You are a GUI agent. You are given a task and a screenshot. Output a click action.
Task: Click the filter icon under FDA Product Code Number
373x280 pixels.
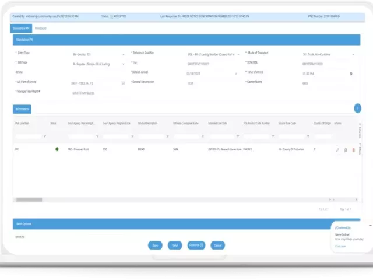point(273,136)
